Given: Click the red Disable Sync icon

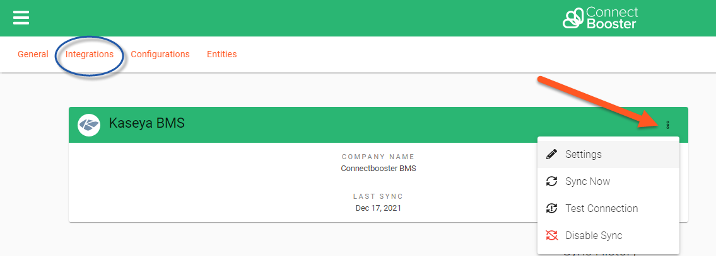Looking at the screenshot, I should coord(551,235).
